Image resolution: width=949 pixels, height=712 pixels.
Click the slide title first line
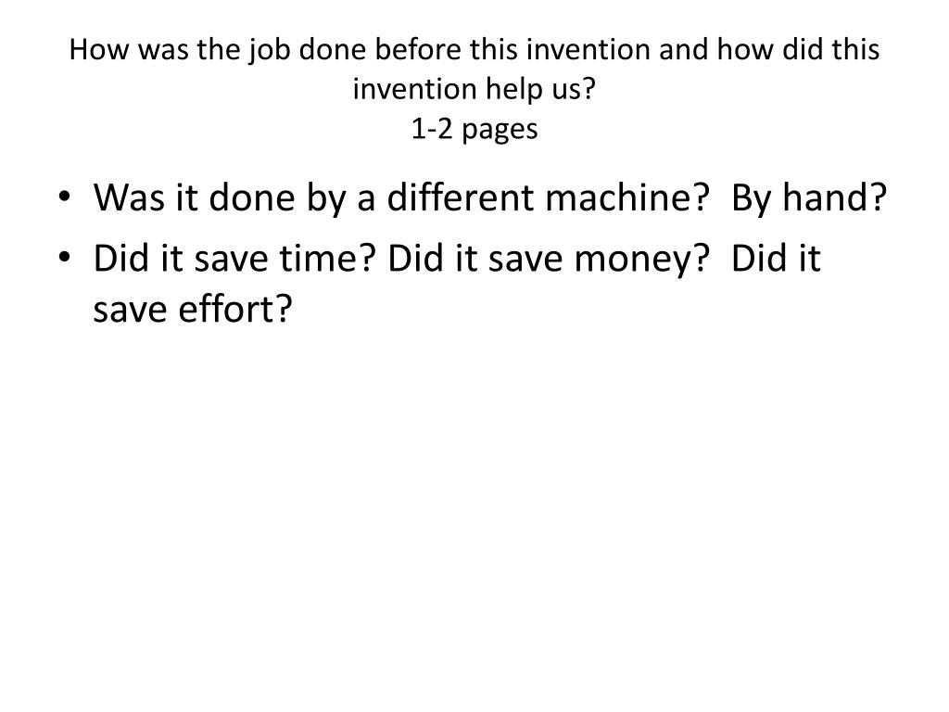click(474, 49)
